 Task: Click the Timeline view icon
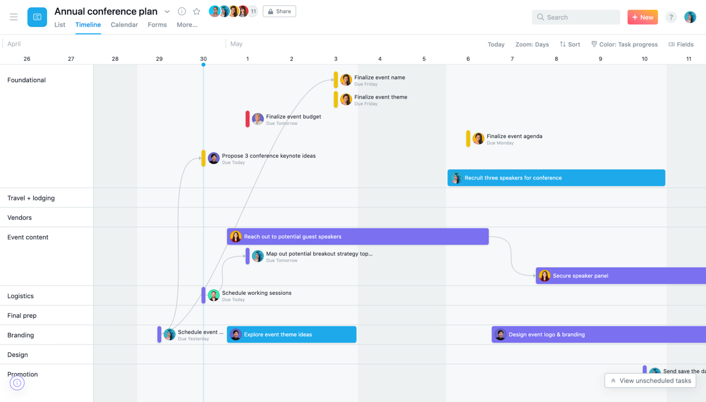point(88,24)
